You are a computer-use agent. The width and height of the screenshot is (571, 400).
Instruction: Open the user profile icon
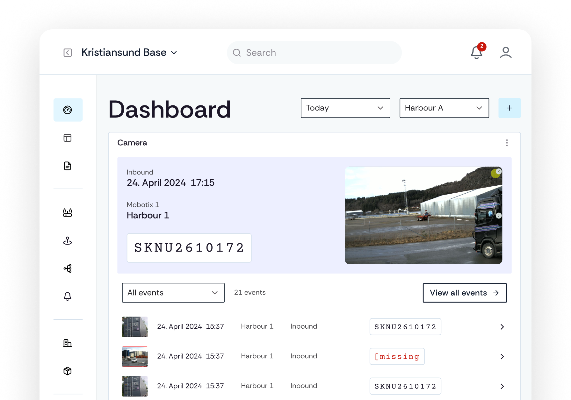click(x=506, y=53)
